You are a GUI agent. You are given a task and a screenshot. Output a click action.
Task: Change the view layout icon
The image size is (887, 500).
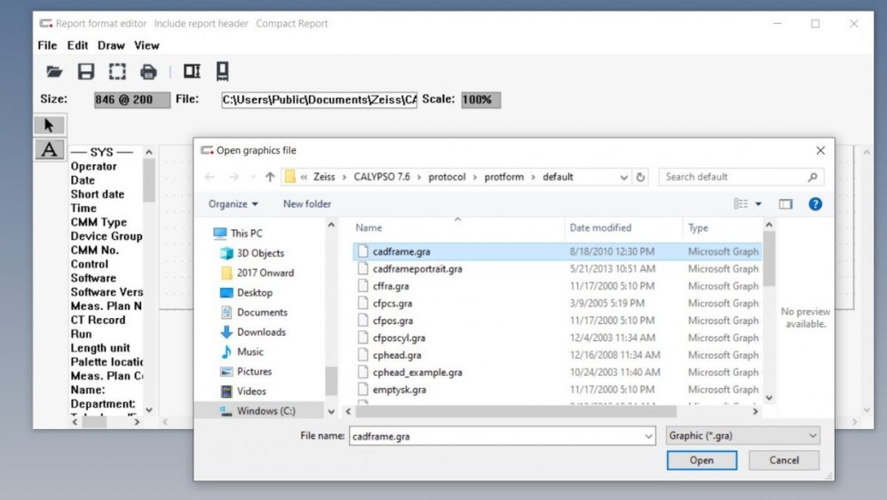click(740, 203)
